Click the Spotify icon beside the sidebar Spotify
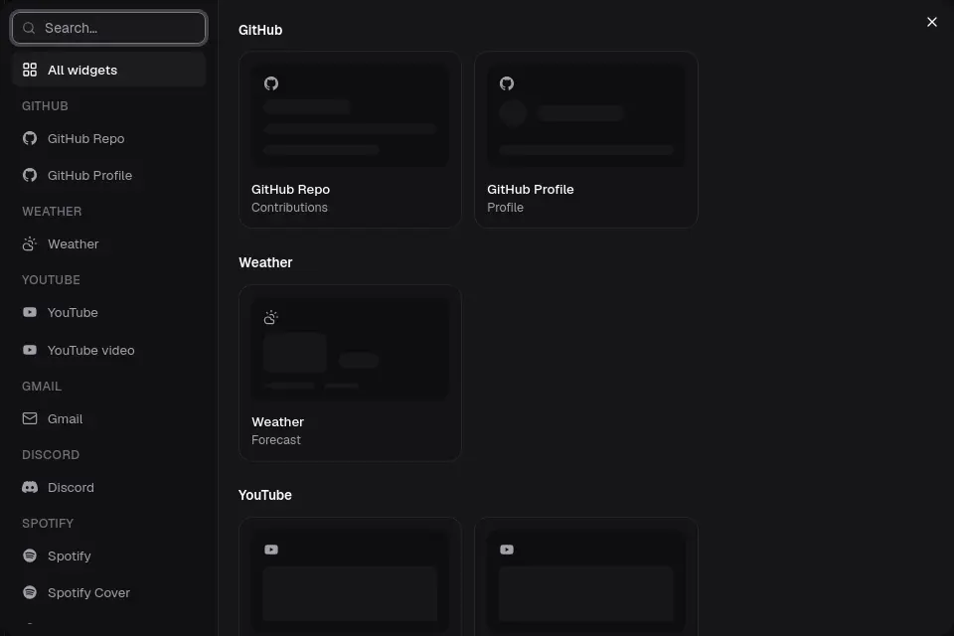Image resolution: width=954 pixels, height=636 pixels. (x=30, y=556)
